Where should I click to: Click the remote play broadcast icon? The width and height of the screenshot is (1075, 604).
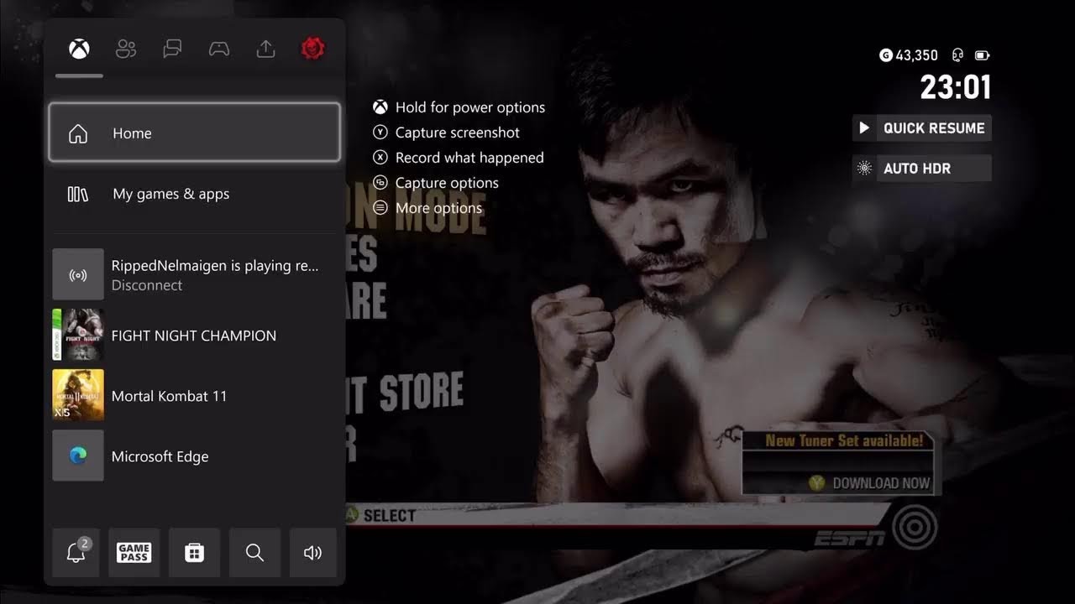(78, 274)
